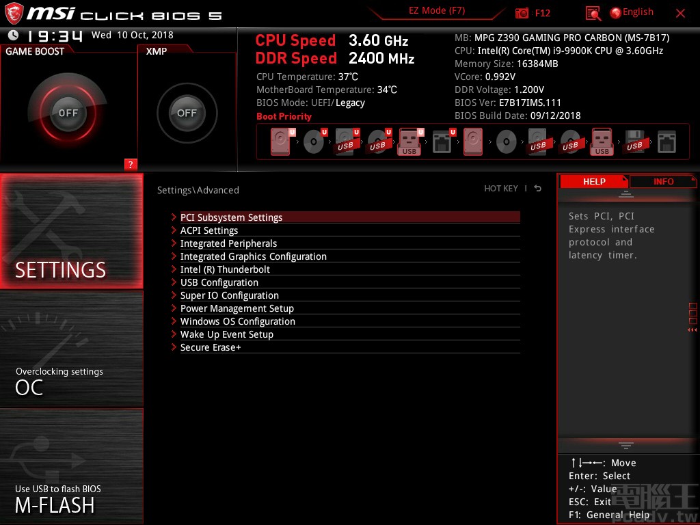This screenshot has height=525, width=700.
Task: Click the CPU Speed 3.60 GHz value
Action: coord(378,40)
